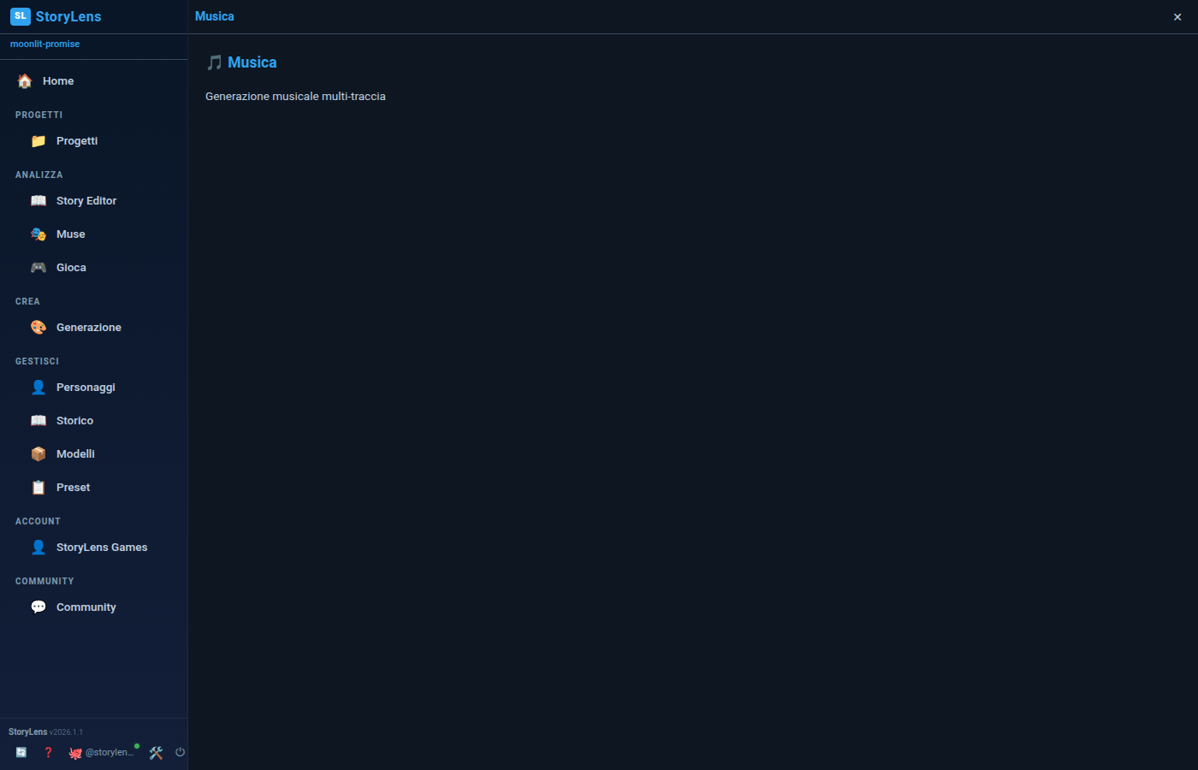
Task: Click the refresh arrows icon in footer
Action: 21,752
